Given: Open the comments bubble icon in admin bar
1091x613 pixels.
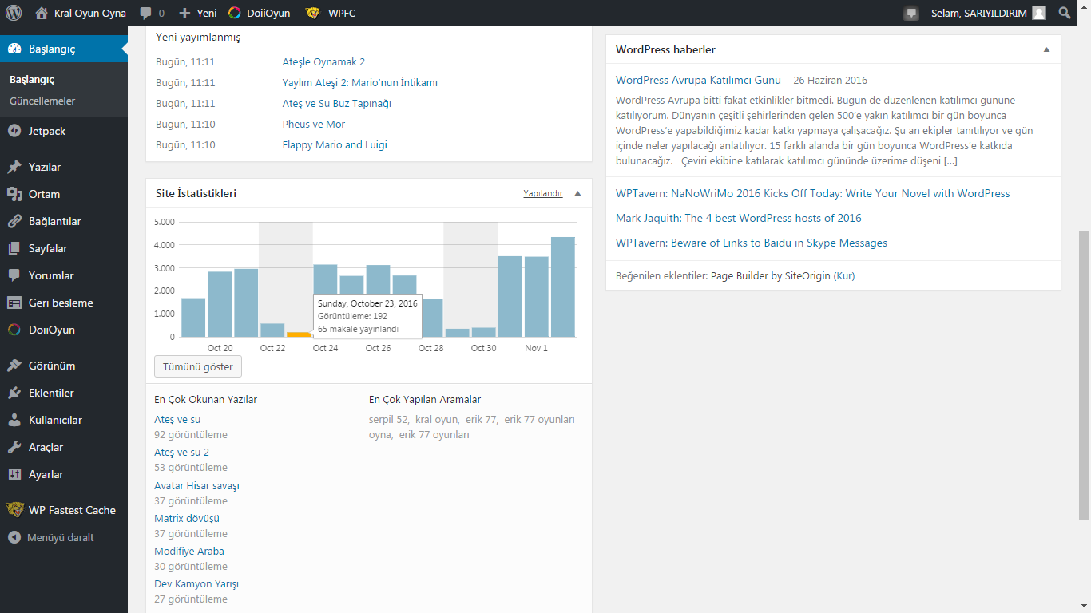Looking at the screenshot, I should pyautogui.click(x=145, y=13).
